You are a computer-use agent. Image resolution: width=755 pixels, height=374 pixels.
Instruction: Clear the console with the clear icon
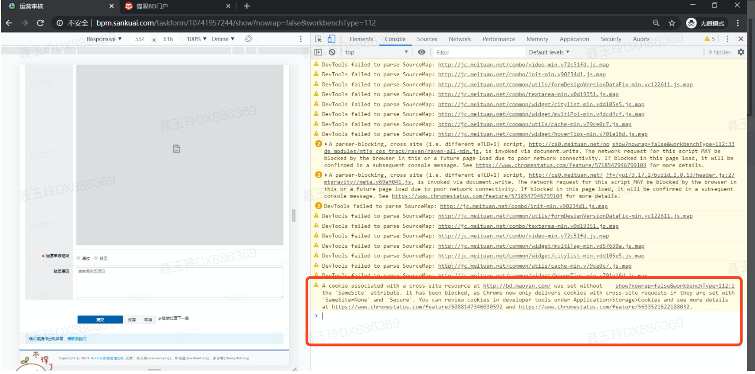(x=332, y=52)
